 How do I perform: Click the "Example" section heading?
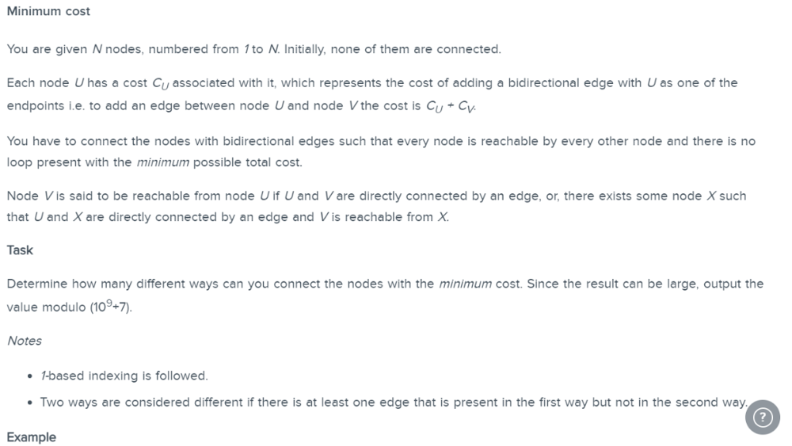(x=32, y=437)
